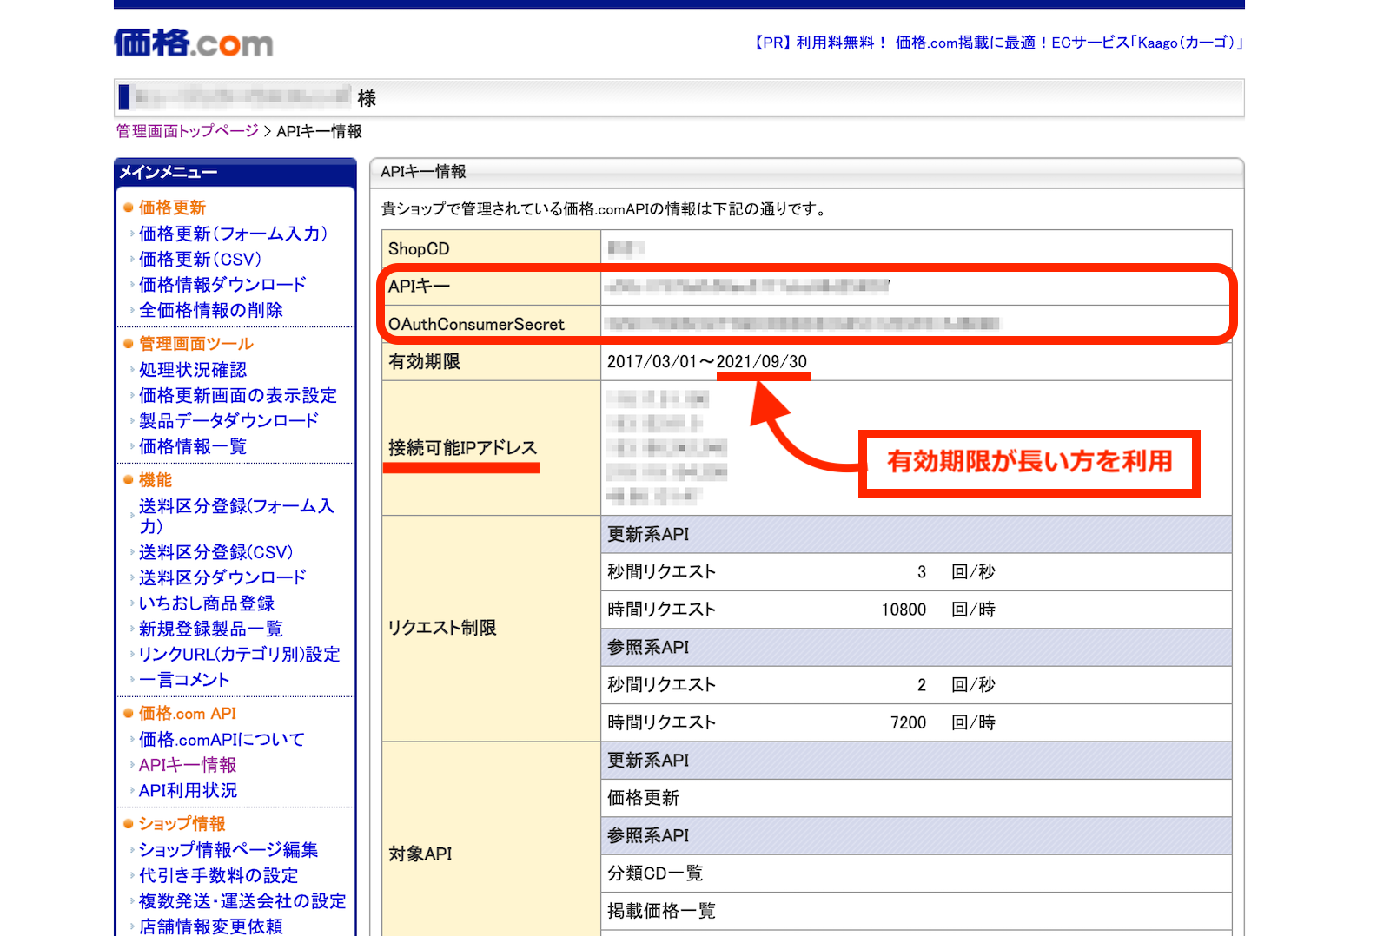Open API利用状況 page
This screenshot has width=1377, height=936.
(x=188, y=791)
